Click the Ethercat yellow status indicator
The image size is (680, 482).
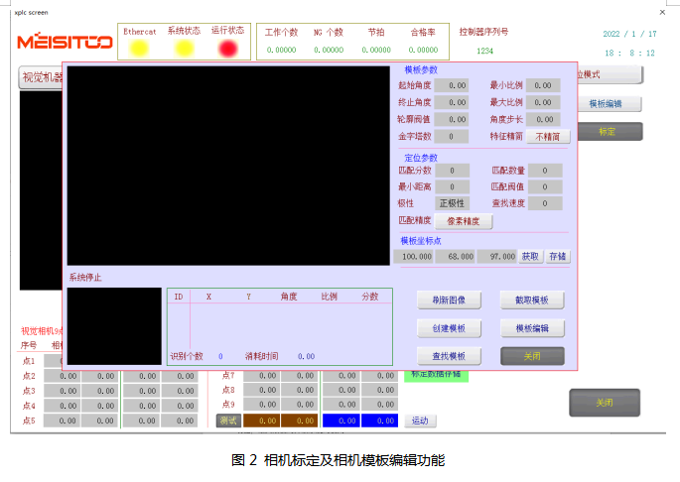(139, 49)
